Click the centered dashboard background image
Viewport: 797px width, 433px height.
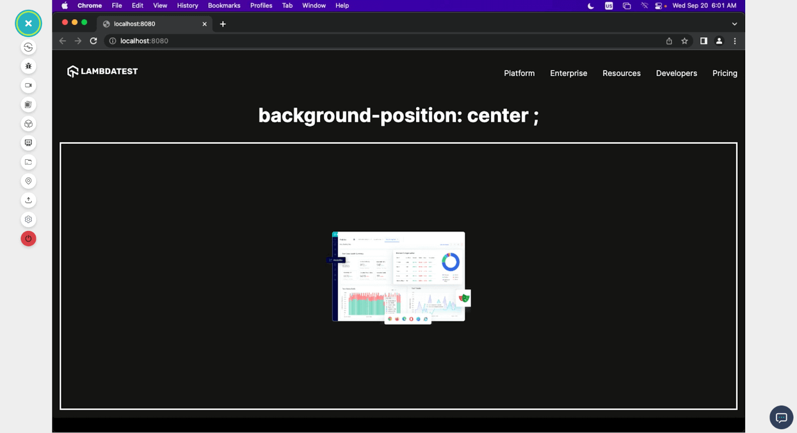pos(399,278)
